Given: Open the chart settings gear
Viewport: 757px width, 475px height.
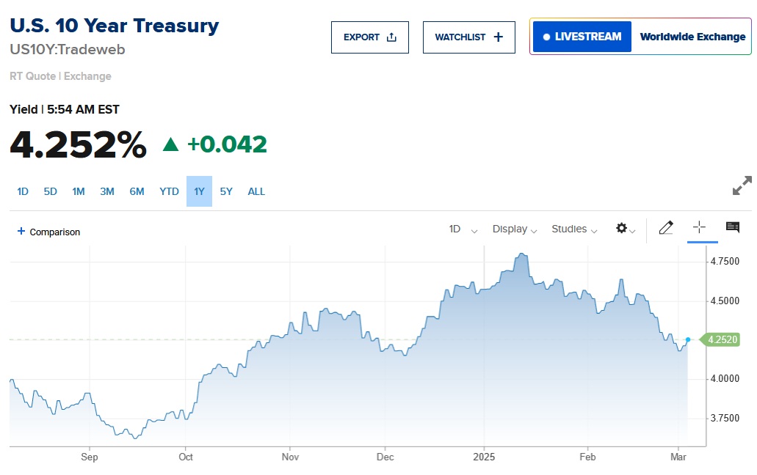Looking at the screenshot, I should point(620,229).
